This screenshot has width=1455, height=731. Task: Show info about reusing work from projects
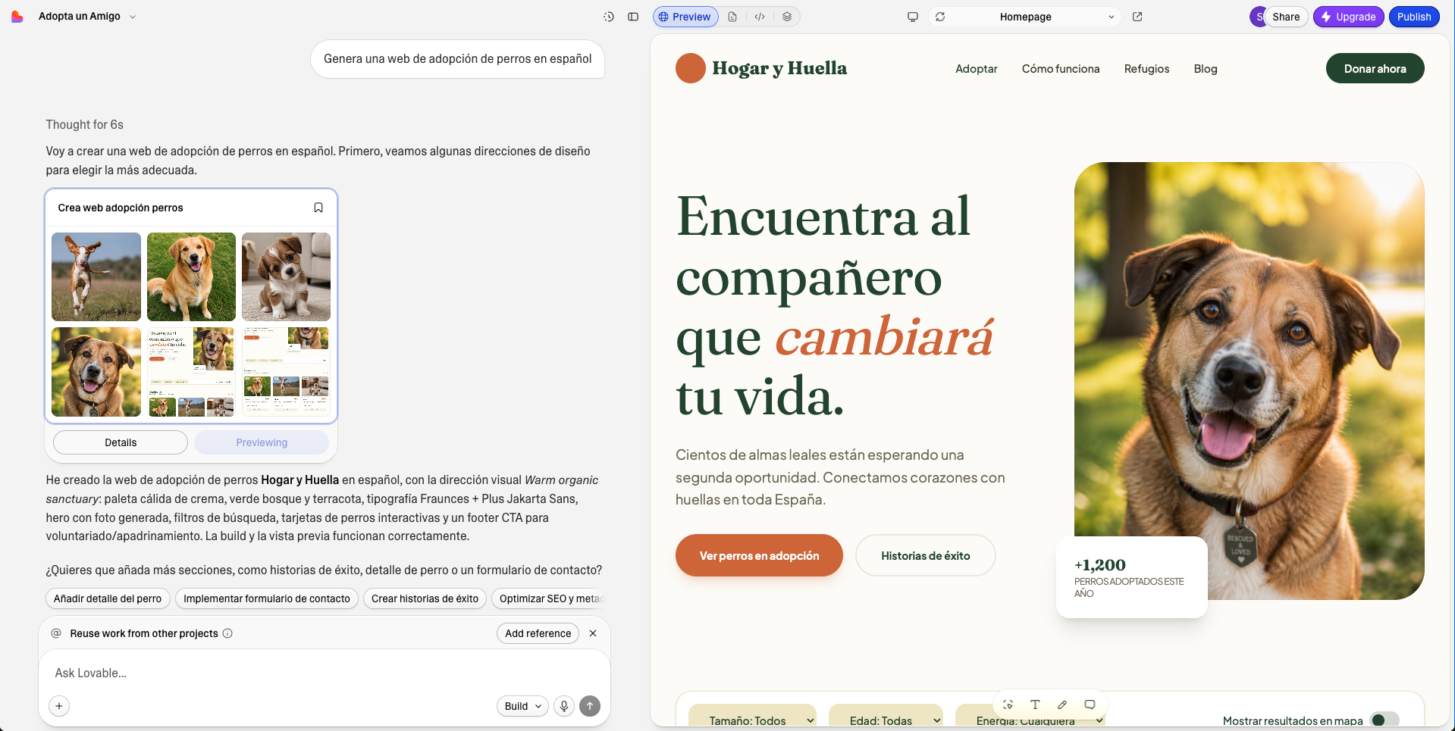(227, 633)
